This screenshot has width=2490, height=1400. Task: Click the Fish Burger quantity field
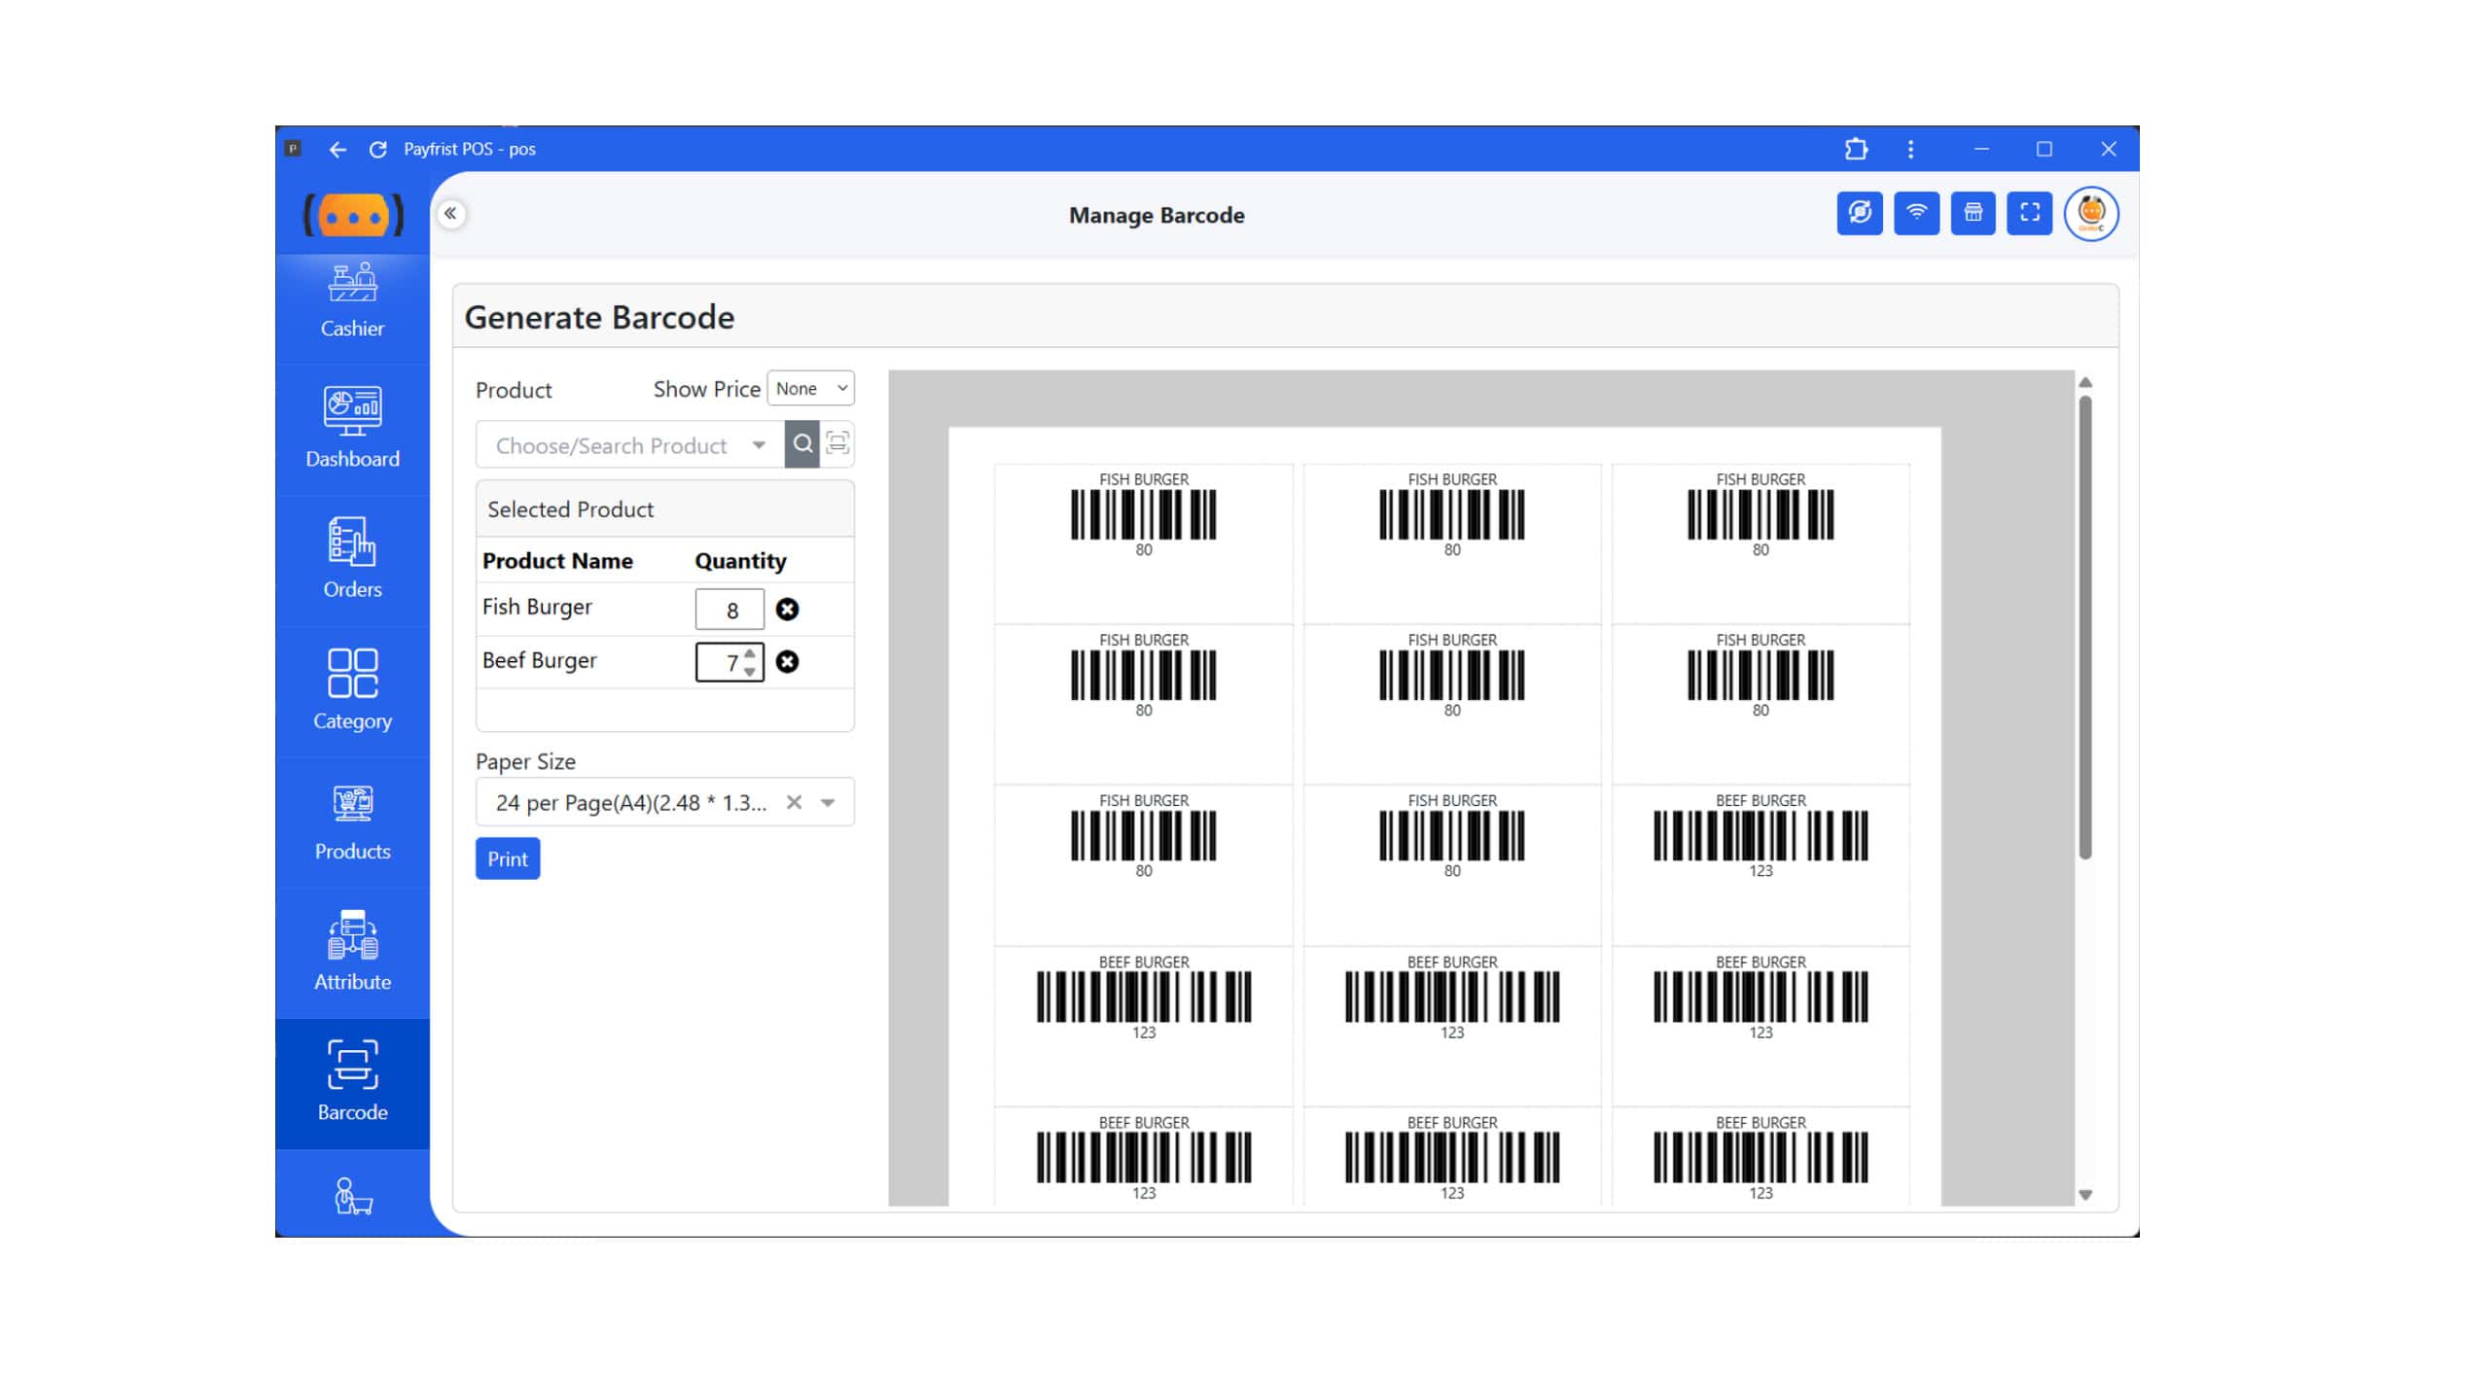point(729,611)
